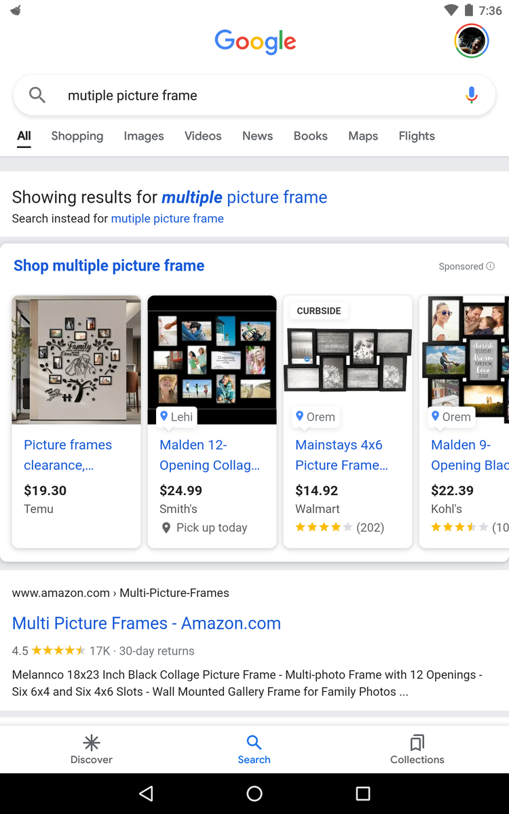
Task: Search instead for mutiple picture frame
Action: point(167,218)
